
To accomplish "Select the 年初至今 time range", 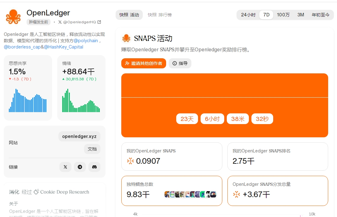I will pyautogui.click(x=321, y=15).
